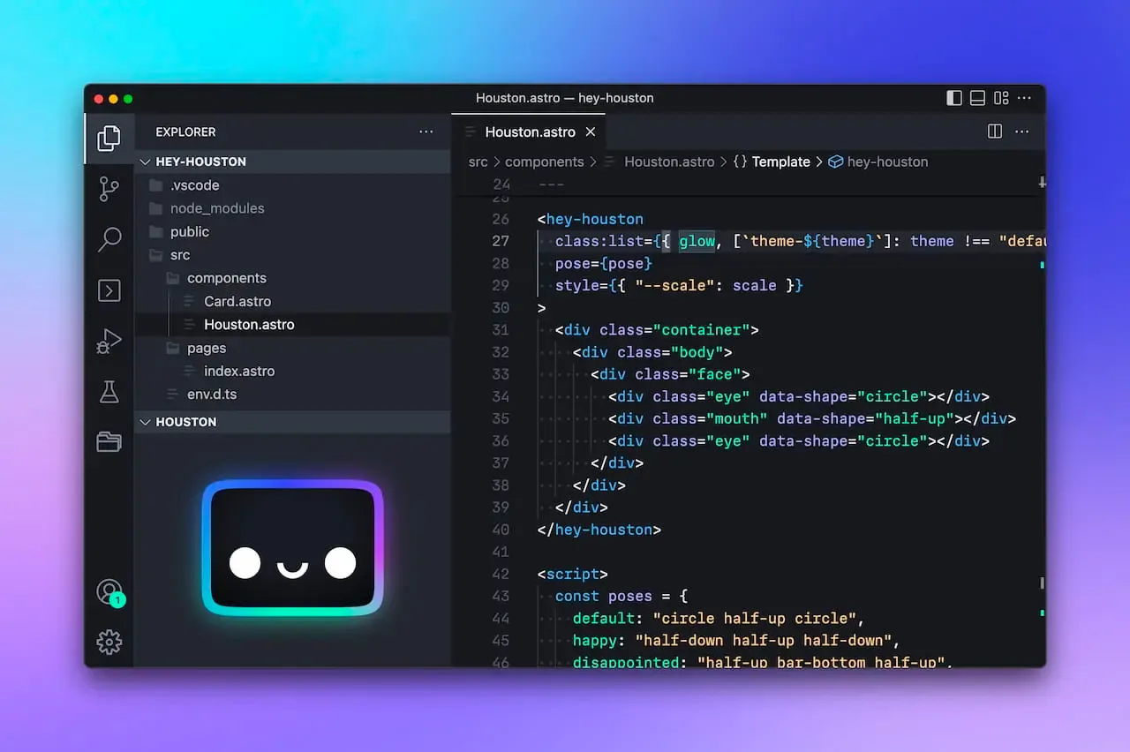1130x752 pixels.
Task: Open the Search view in activity bar
Action: [109, 239]
